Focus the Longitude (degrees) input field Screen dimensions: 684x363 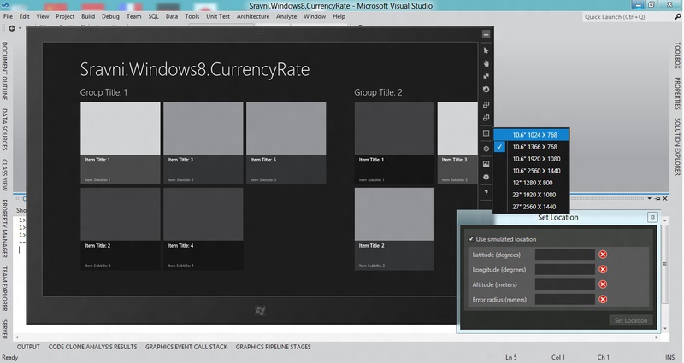[565, 269]
